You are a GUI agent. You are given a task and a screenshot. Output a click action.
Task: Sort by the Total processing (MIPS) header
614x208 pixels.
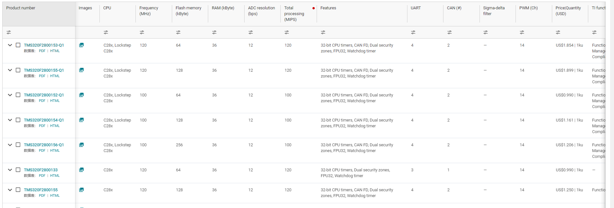(x=294, y=14)
